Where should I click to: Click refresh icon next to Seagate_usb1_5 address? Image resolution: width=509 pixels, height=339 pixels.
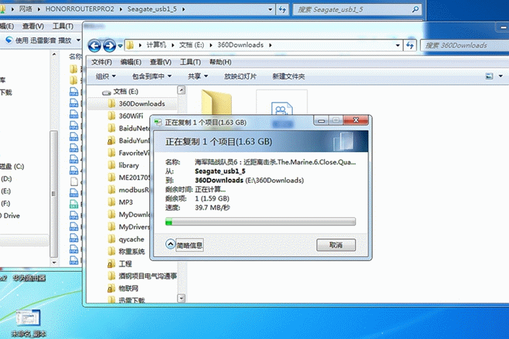(282, 9)
